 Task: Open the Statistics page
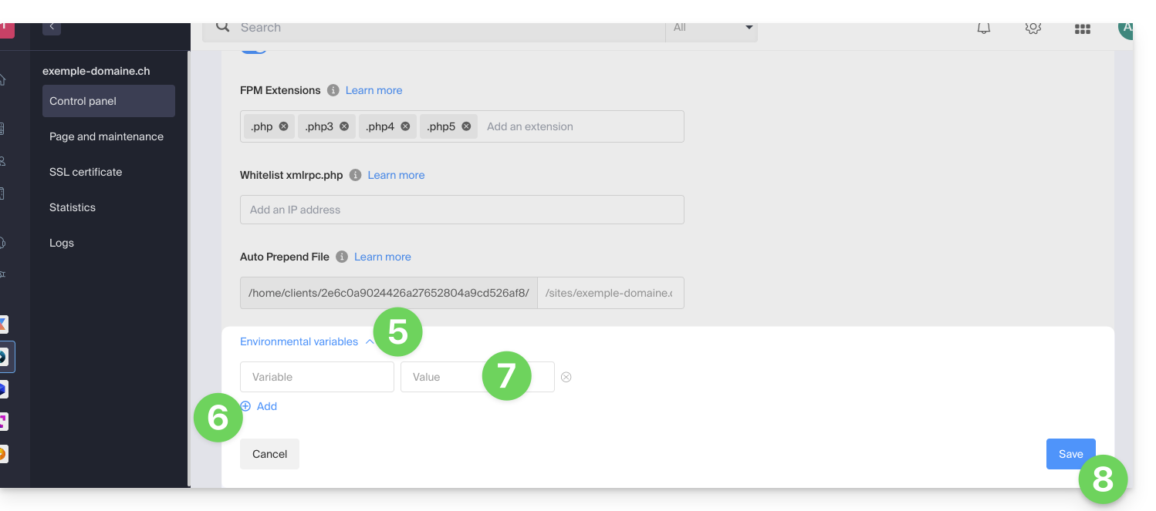coord(73,207)
